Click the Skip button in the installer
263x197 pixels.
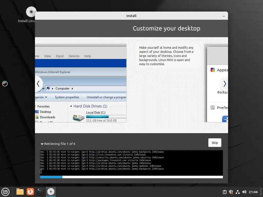click(x=215, y=143)
